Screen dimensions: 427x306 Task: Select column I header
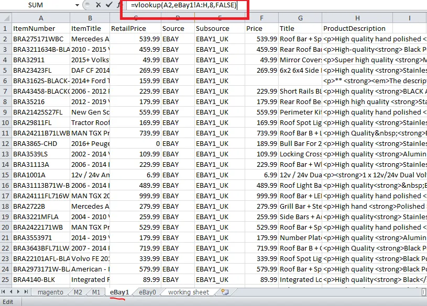tap(410, 18)
